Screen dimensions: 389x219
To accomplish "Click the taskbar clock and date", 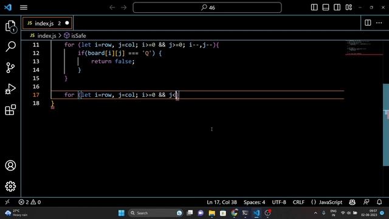I will click(x=370, y=213).
